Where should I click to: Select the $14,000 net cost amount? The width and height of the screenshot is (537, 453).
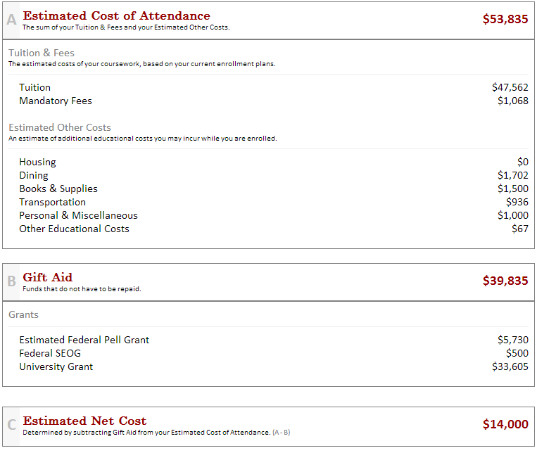pos(505,424)
